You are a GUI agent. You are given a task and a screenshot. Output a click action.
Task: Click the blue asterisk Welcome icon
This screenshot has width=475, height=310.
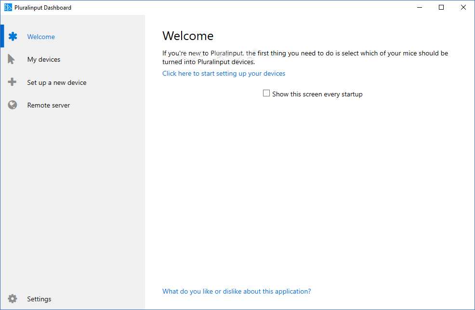coord(13,36)
